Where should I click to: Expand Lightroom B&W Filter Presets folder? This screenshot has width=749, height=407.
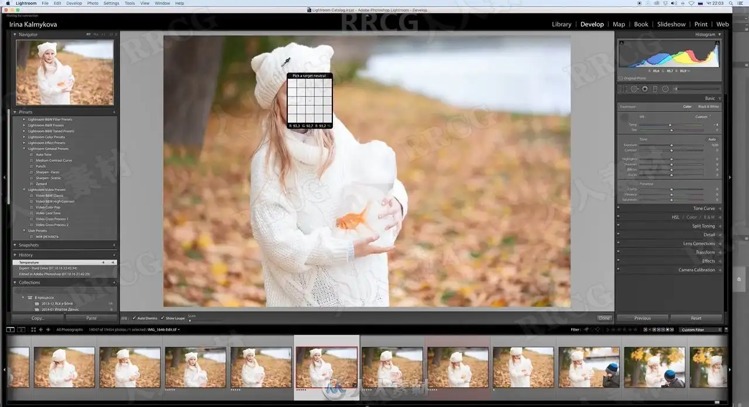click(x=24, y=119)
